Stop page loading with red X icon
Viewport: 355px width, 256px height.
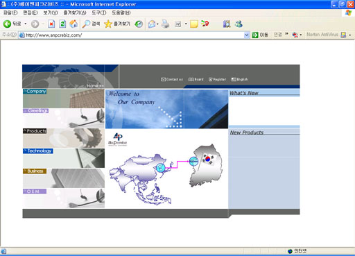pyautogui.click(x=51, y=24)
